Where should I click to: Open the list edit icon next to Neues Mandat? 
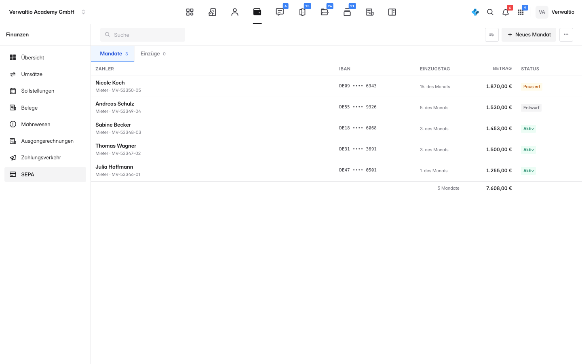pyautogui.click(x=492, y=35)
